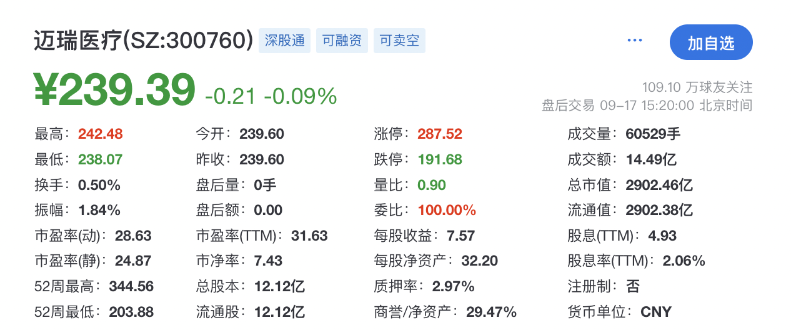Click the 盘后额 value 0.00
This screenshot has height=330, width=791.
tap(268, 210)
